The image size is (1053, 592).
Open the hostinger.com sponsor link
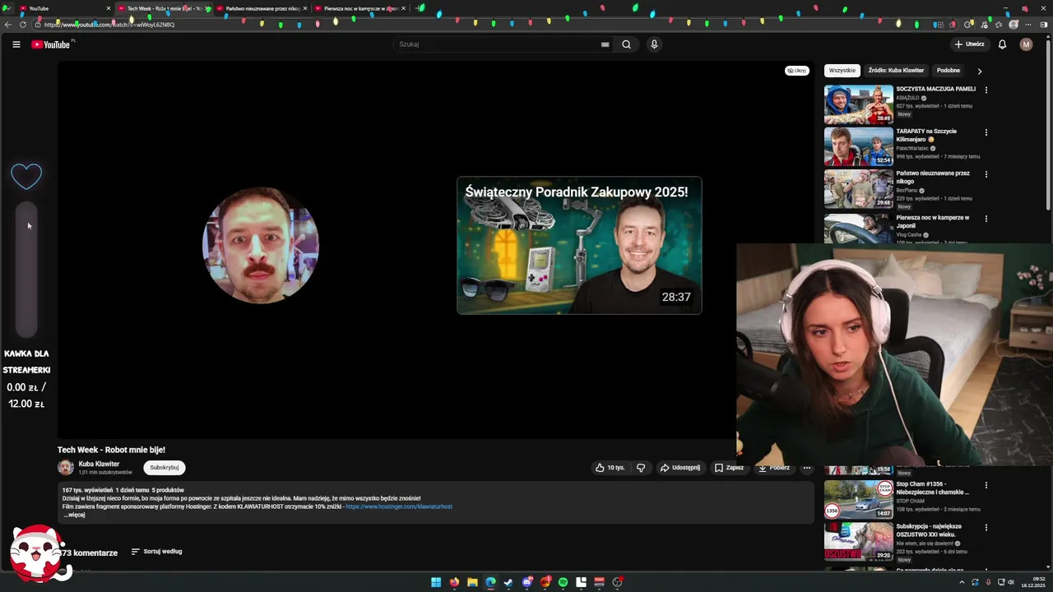click(x=399, y=506)
